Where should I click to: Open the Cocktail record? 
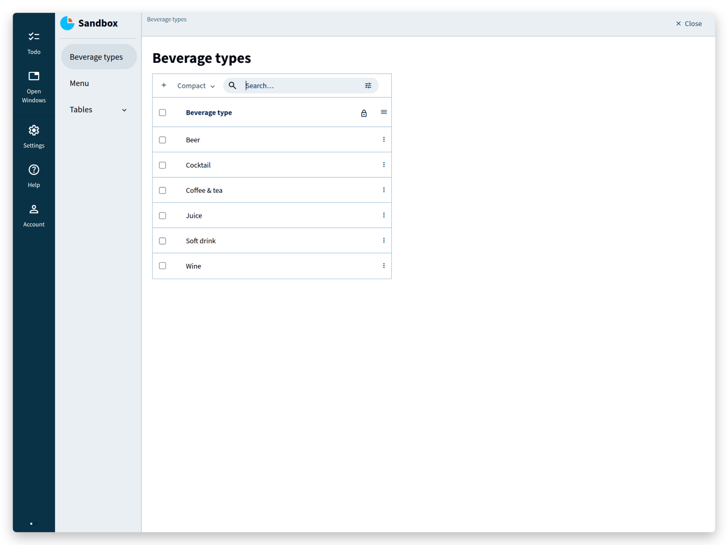[198, 165]
